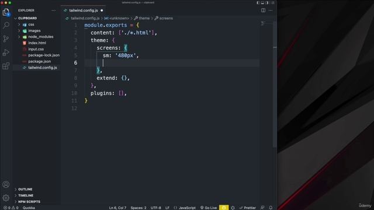Open the feedback icon in status bar
The width and height of the screenshot is (374, 210).
coord(262,208)
